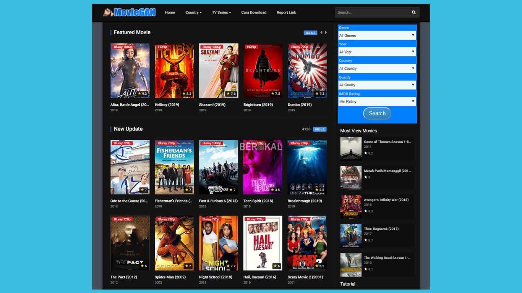Click the Breakthrough (2019) title link
Viewport: 522px width, 293px height.
(x=305, y=201)
